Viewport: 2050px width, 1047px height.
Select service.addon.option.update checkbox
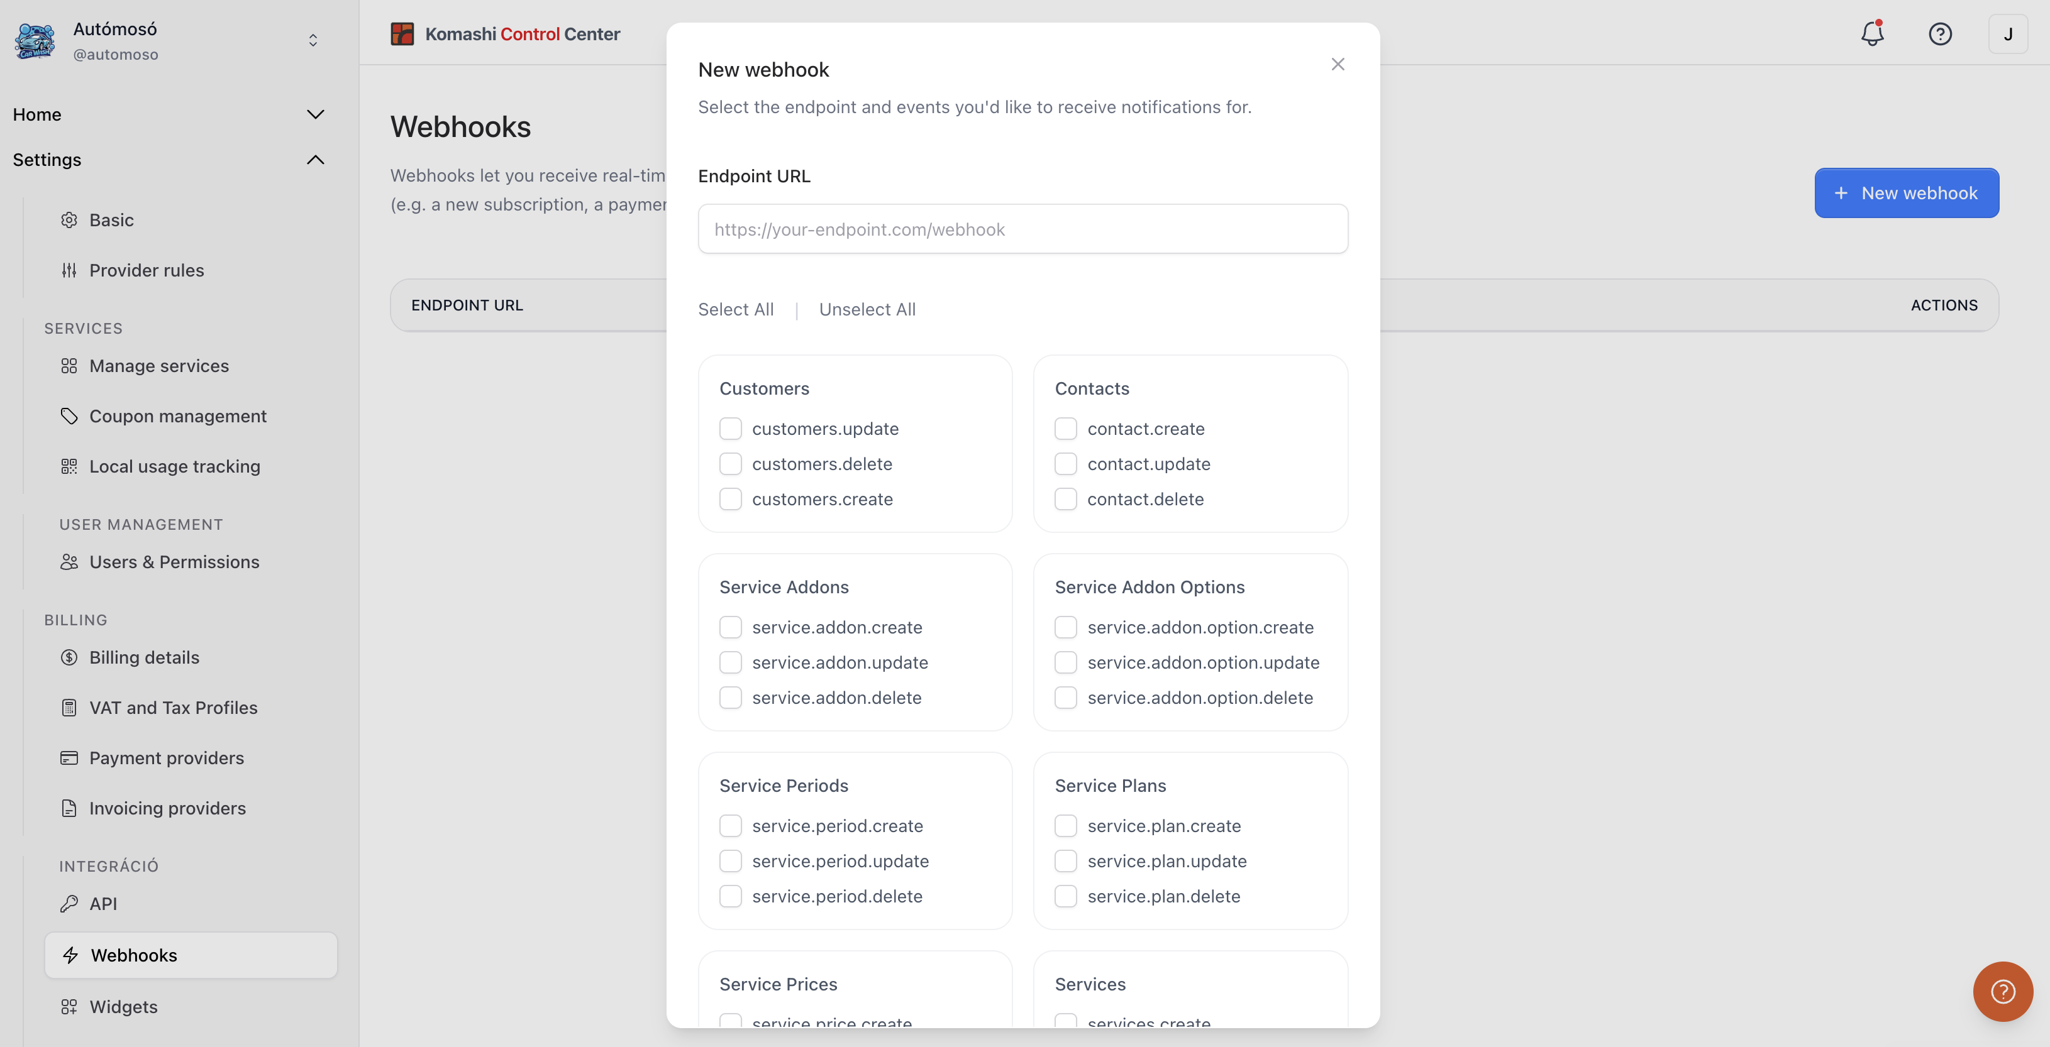[x=1066, y=662]
